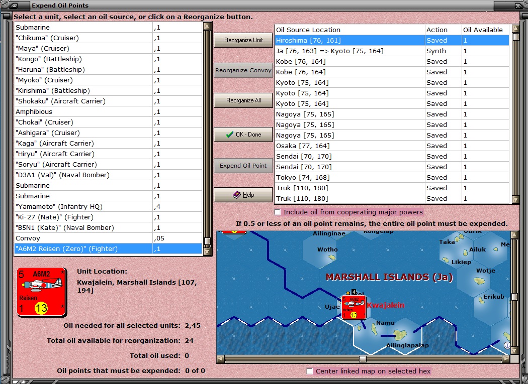The image size is (528, 384).
Task: Toggle Center linked map on selected hex
Action: pyautogui.click(x=310, y=371)
